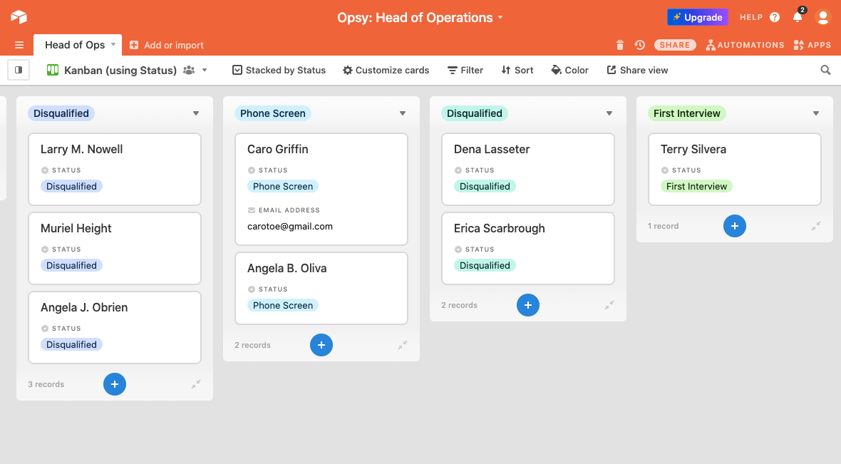Search records with magnifier icon
Image resolution: width=841 pixels, height=464 pixels.
point(825,70)
